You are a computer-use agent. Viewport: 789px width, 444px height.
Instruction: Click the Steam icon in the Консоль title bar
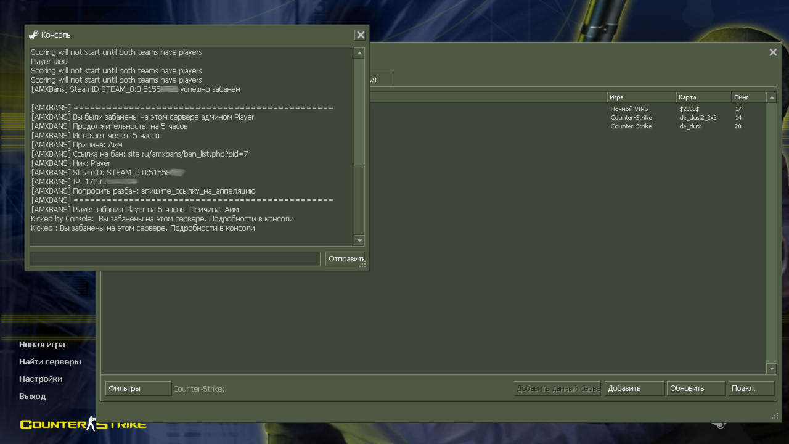tap(34, 35)
